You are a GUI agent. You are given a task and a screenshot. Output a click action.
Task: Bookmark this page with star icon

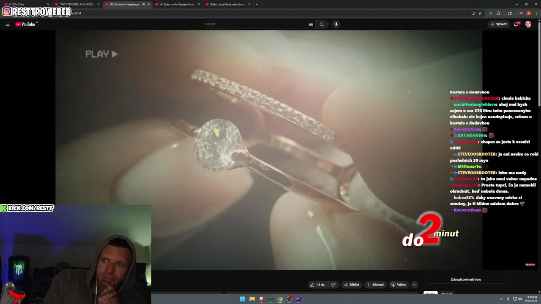click(480, 13)
